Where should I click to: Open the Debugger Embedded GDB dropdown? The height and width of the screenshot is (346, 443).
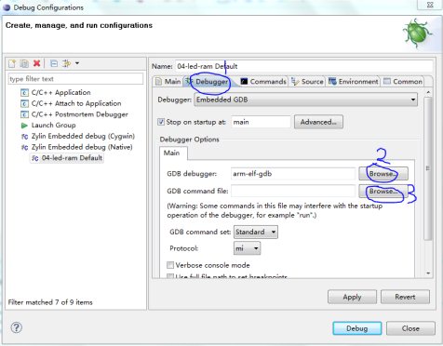click(305, 100)
